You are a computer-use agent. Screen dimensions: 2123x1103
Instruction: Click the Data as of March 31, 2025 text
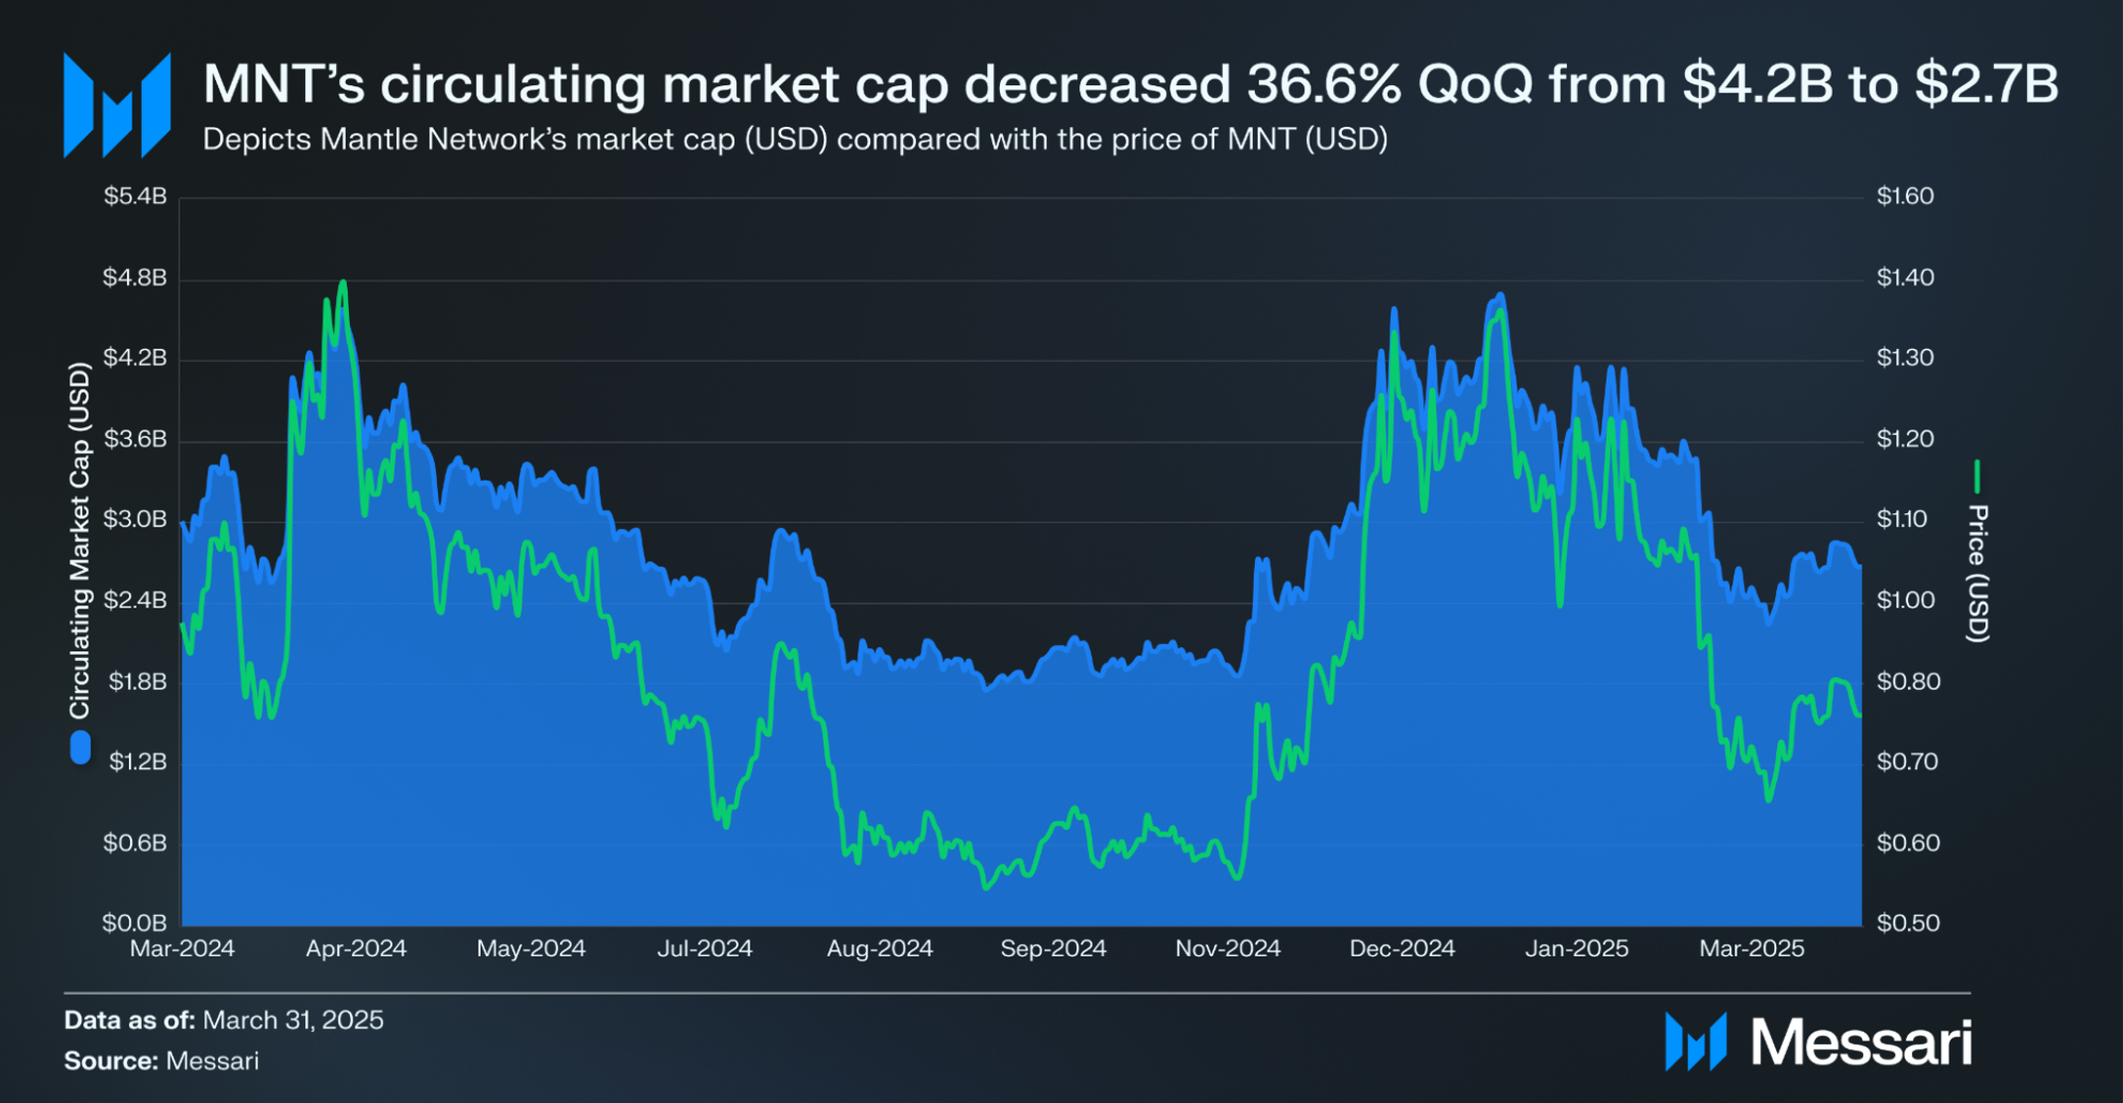click(x=224, y=1020)
